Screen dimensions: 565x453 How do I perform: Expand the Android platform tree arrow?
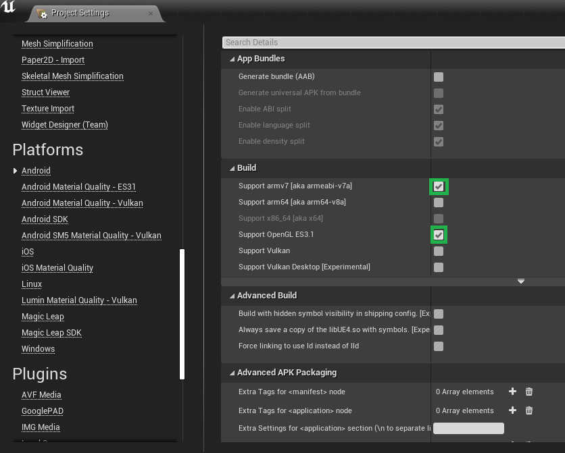pos(15,171)
